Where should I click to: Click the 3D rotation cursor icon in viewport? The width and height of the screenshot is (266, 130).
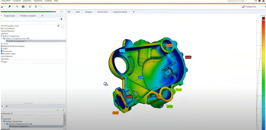coord(106,84)
